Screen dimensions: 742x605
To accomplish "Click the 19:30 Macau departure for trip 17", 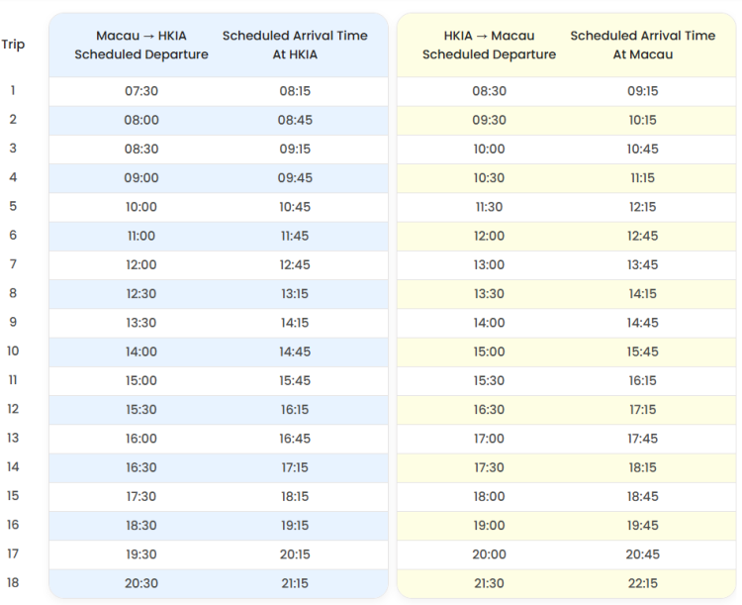I will [x=141, y=554].
